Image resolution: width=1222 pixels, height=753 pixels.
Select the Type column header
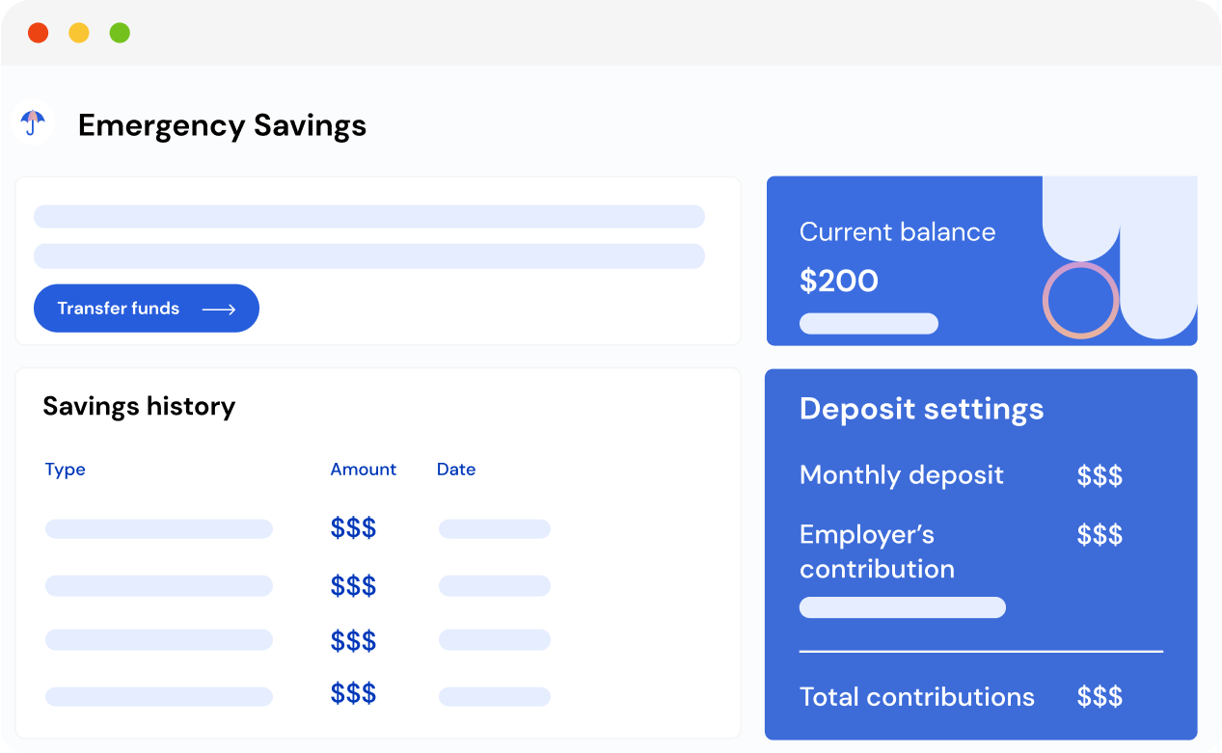pyautogui.click(x=66, y=470)
